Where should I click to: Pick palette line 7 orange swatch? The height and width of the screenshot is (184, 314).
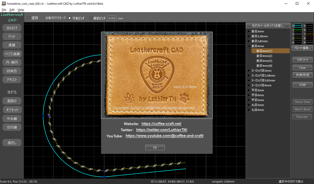(310, 34)
